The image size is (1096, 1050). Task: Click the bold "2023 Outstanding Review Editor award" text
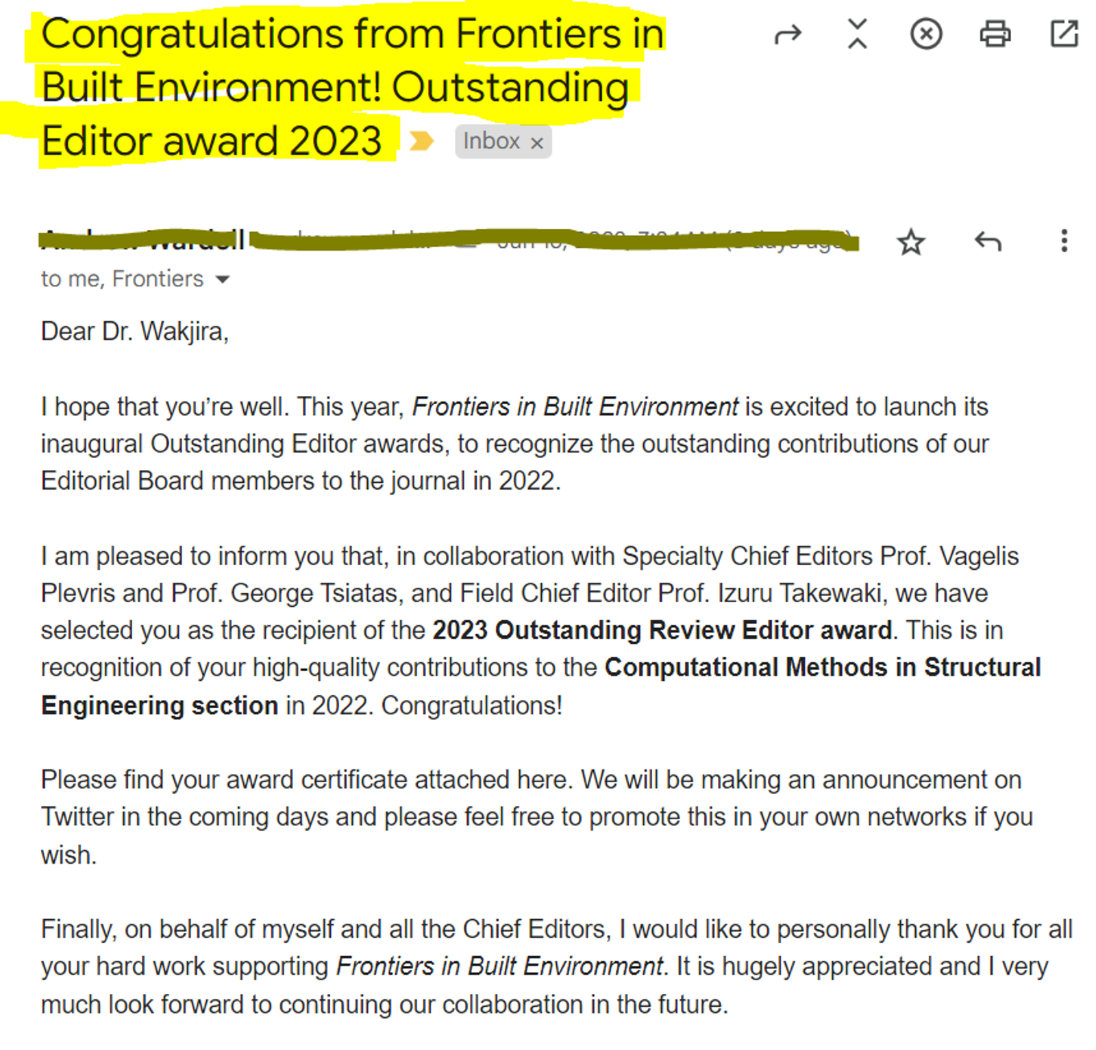click(x=662, y=630)
